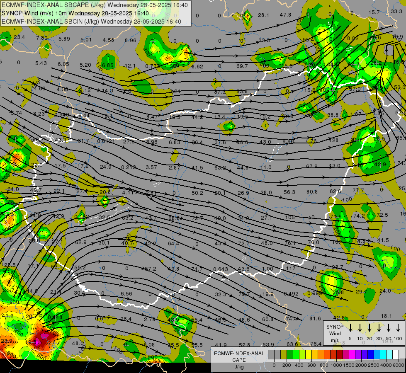Click the 50 m/s wind arrow in legend

pyautogui.click(x=389, y=328)
